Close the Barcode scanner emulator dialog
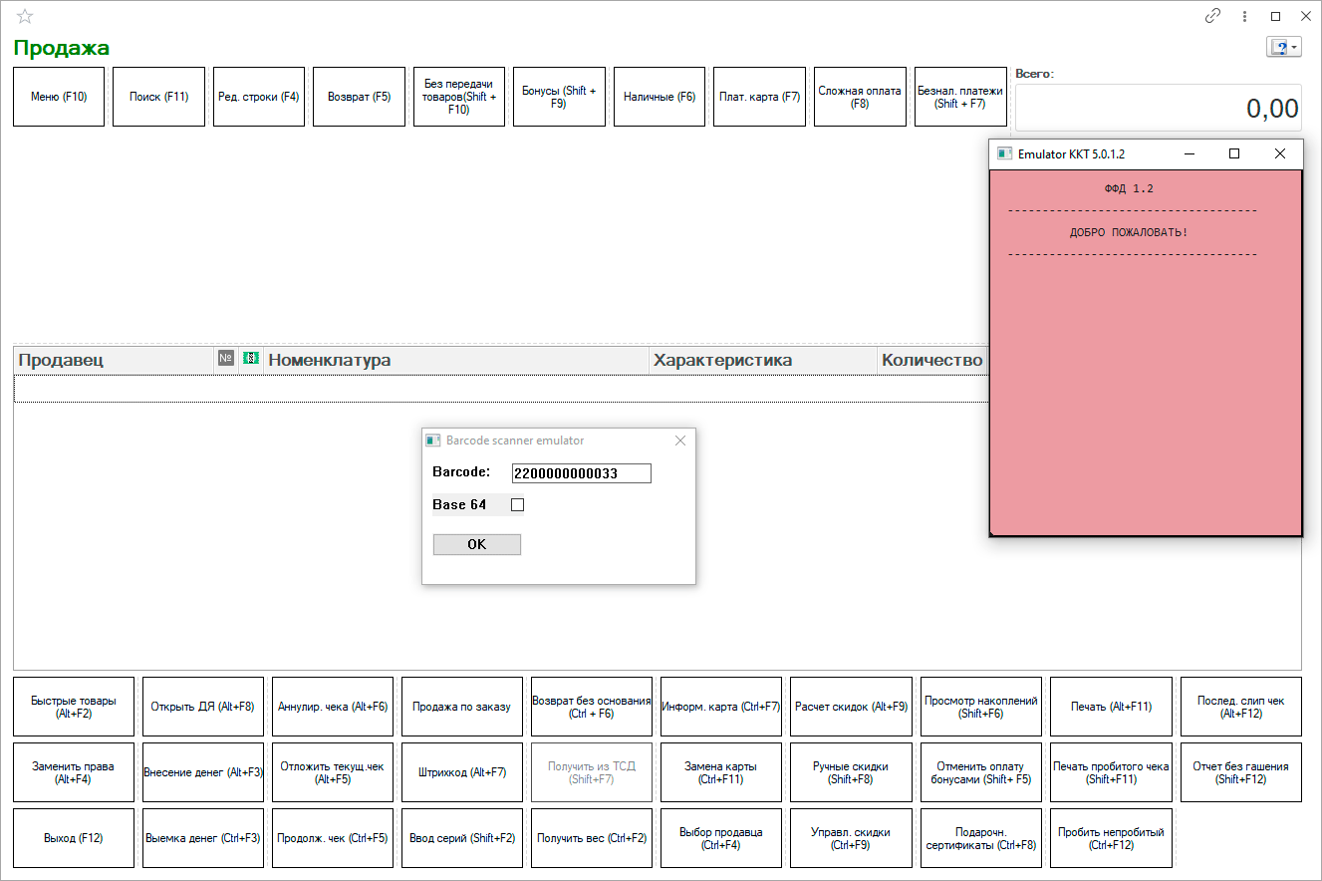This screenshot has height=881, width=1322. 680,440
